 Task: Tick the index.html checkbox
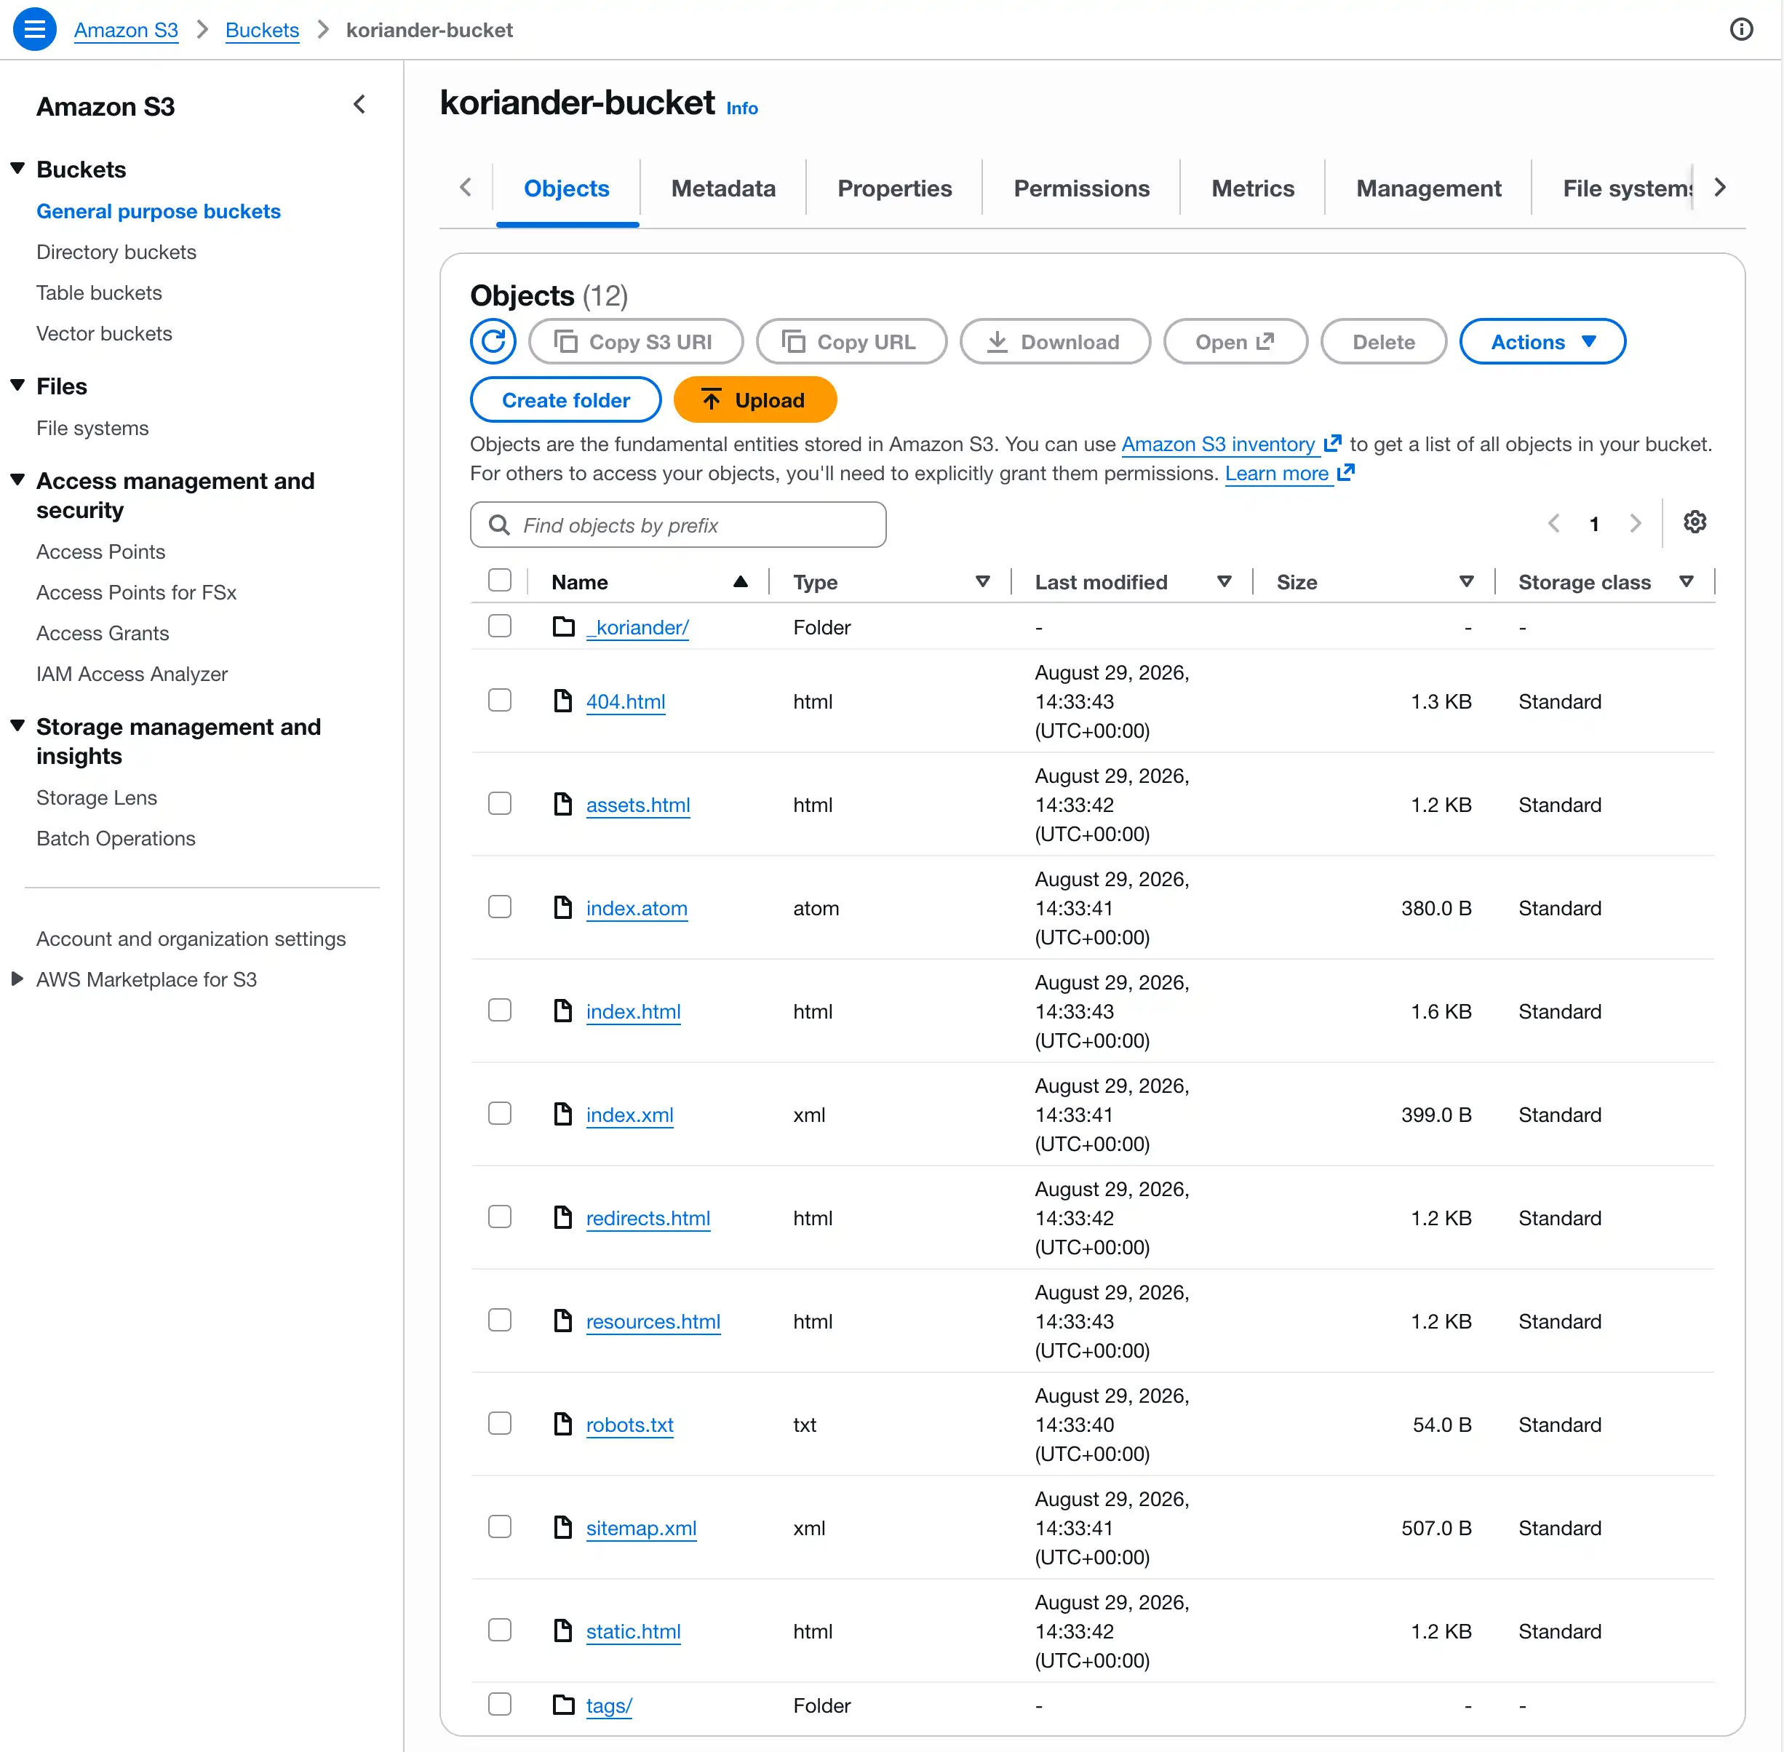(500, 1009)
